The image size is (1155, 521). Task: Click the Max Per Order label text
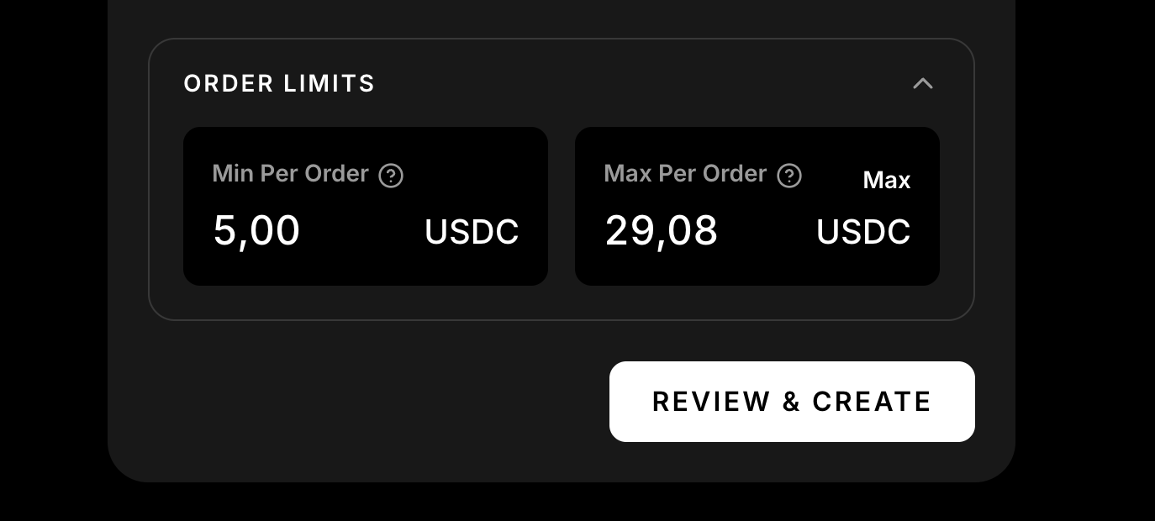point(685,174)
